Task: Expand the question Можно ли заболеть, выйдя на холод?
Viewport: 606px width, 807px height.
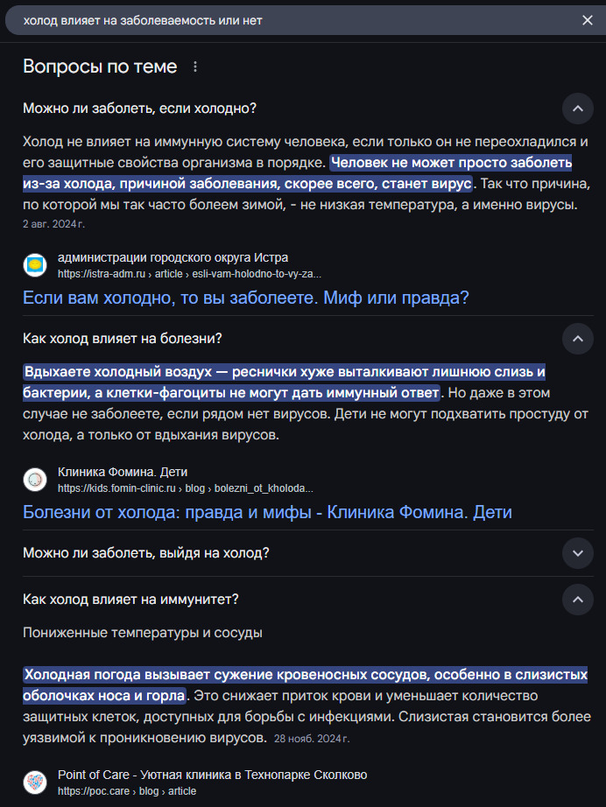Action: pos(577,553)
